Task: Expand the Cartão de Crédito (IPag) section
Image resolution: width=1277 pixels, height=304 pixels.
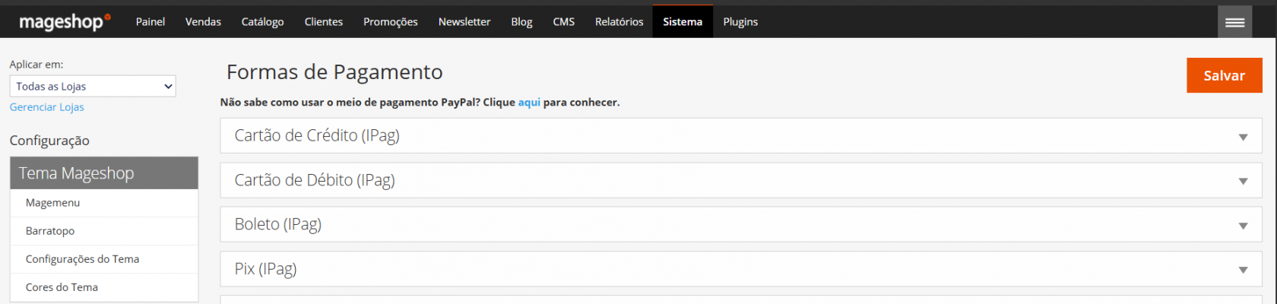Action: coord(740,136)
